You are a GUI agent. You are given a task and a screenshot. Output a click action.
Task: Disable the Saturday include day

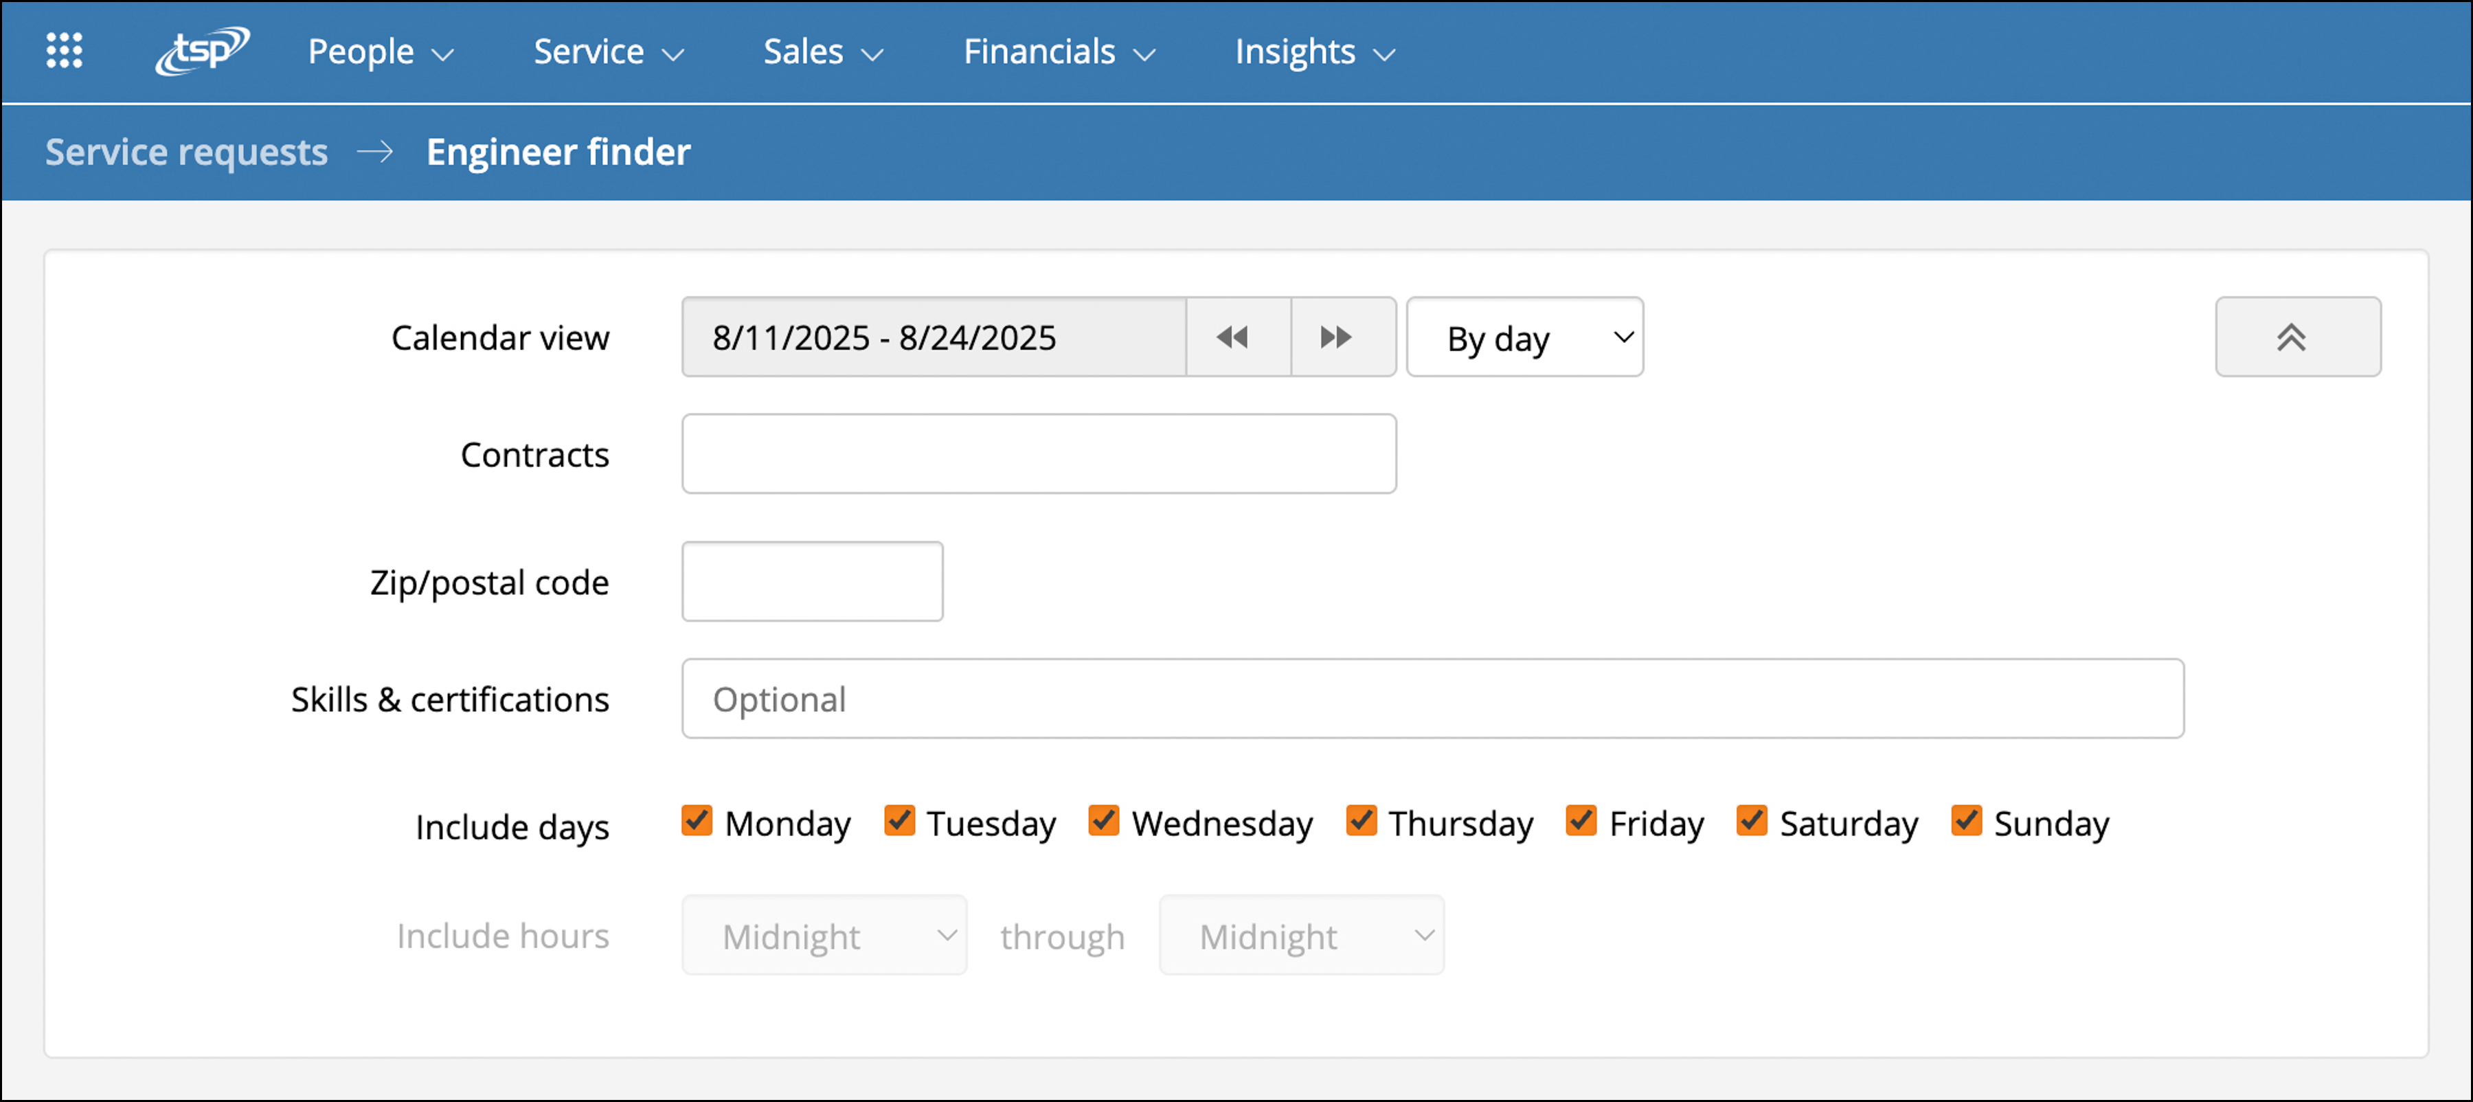(x=1752, y=821)
